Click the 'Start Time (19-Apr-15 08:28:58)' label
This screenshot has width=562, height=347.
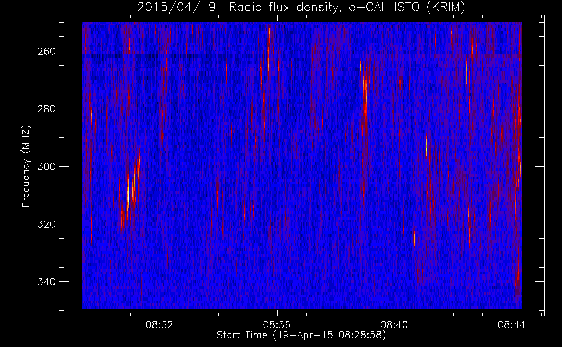point(301,335)
